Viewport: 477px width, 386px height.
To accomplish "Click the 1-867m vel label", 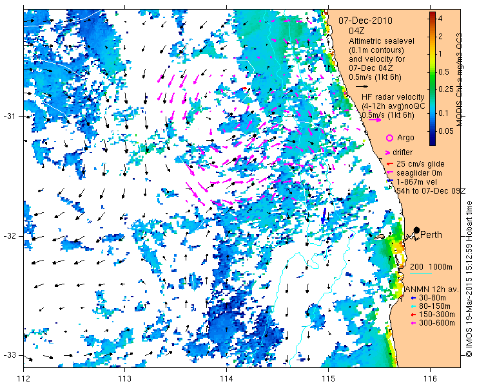I will pyautogui.click(x=417, y=182).
